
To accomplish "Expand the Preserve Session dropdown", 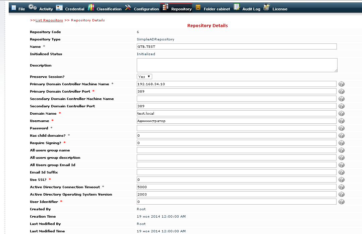I will click(x=144, y=77).
